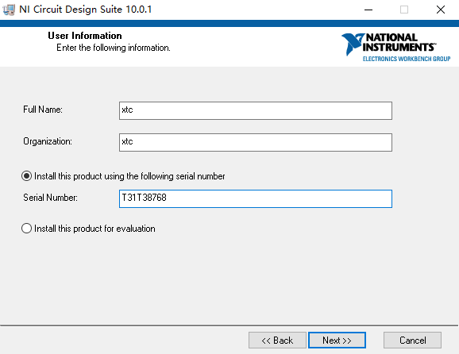Place the cursor in the Serial Number field
Image resolution: width=459 pixels, height=354 pixels.
point(255,198)
